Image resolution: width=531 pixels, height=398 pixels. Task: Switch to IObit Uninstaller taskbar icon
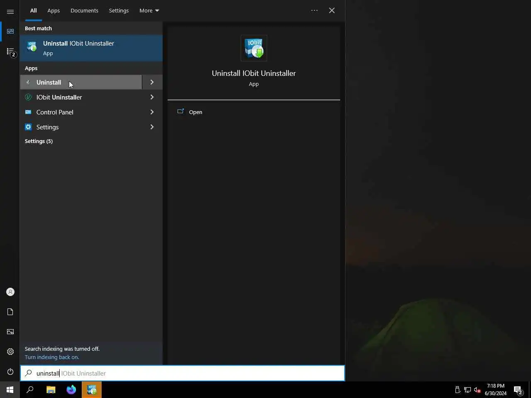point(92,390)
